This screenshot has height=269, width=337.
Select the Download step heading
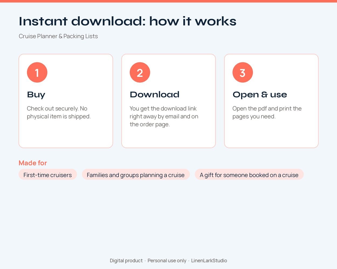tap(154, 94)
